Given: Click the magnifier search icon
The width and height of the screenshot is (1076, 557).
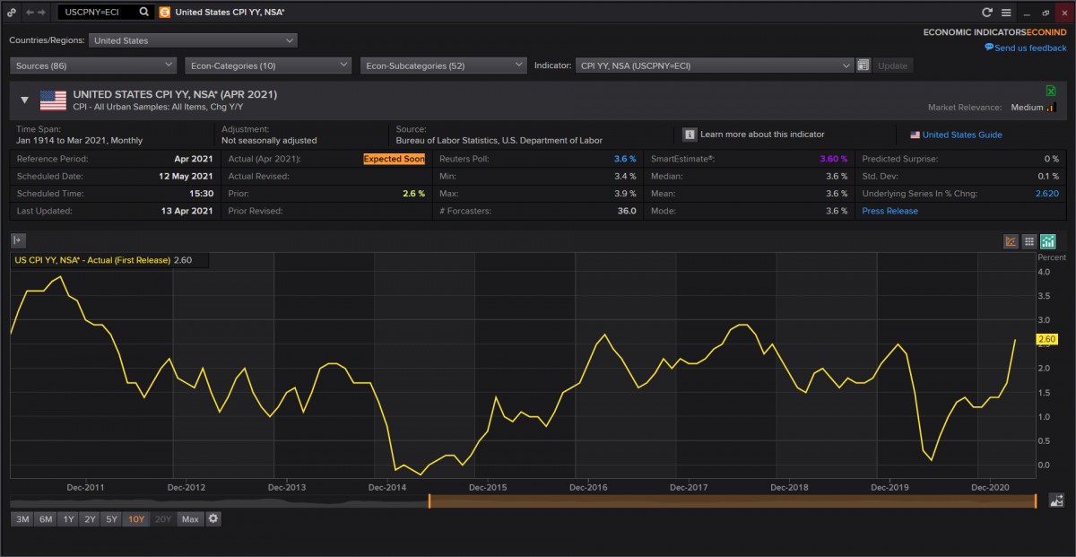Looking at the screenshot, I should [x=144, y=13].
